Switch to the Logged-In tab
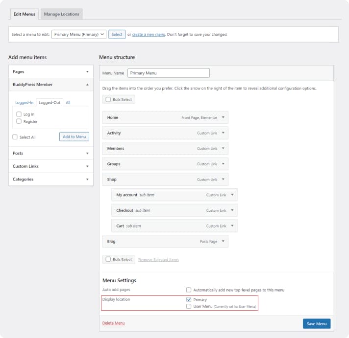349x338 pixels. pyautogui.click(x=24, y=102)
